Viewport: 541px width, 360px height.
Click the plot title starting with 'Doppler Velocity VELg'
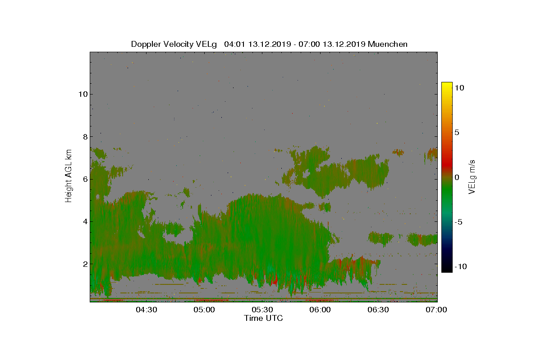[x=269, y=44]
